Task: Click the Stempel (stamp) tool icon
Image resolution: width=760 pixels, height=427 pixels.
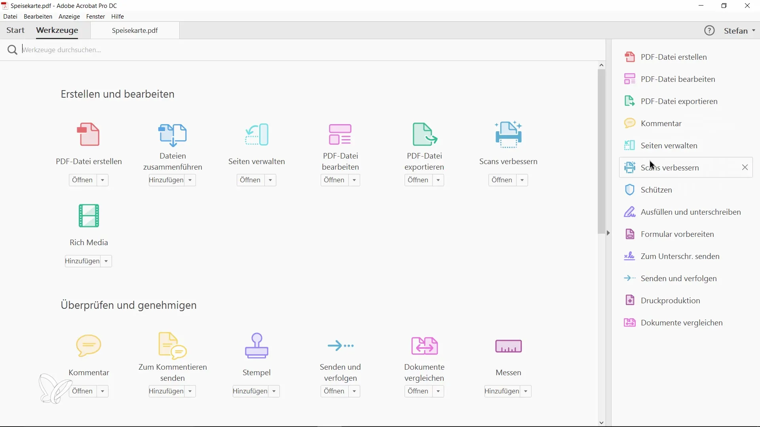Action: [256, 346]
